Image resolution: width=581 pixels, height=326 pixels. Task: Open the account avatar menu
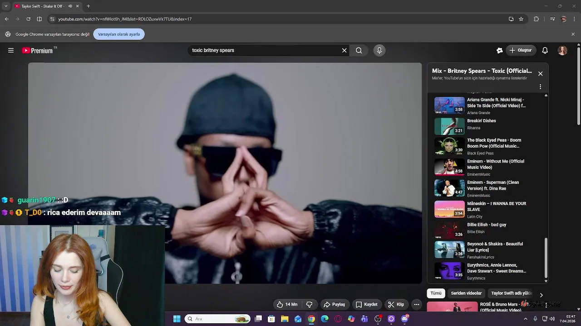(x=562, y=50)
